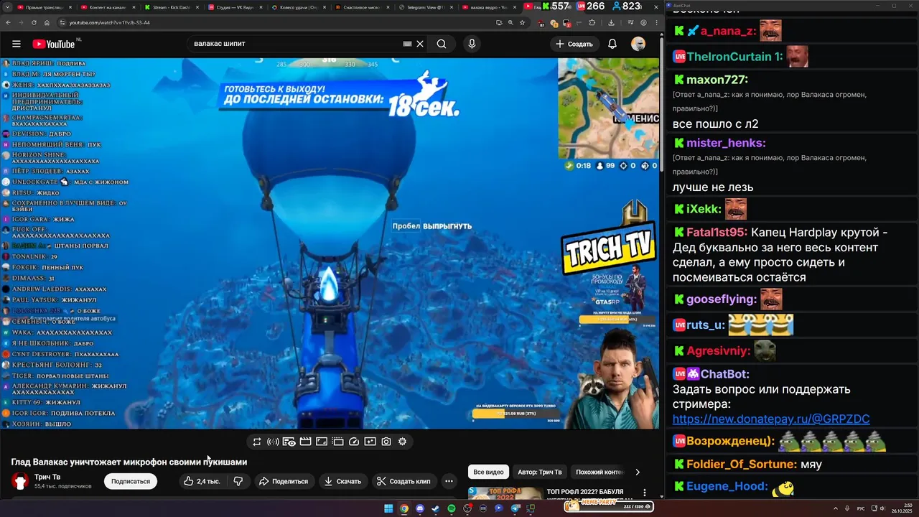Go back in the browser
This screenshot has height=517, width=919.
tap(9, 22)
